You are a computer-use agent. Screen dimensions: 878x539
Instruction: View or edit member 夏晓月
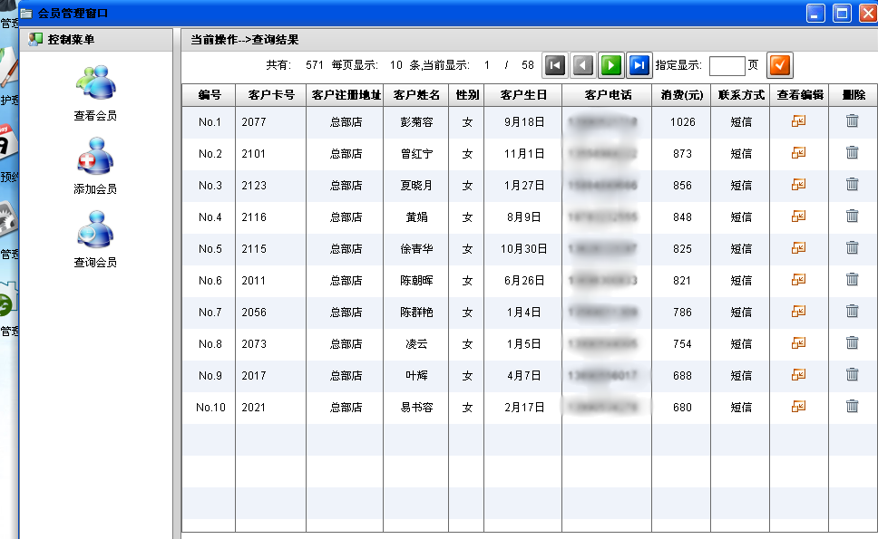[798, 185]
